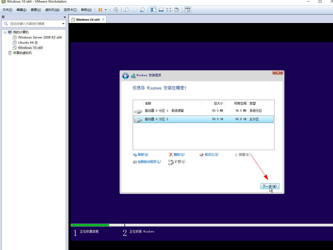Click the pause virtual machine icon
Viewport: 333px width, 250px height.
coord(100,10)
